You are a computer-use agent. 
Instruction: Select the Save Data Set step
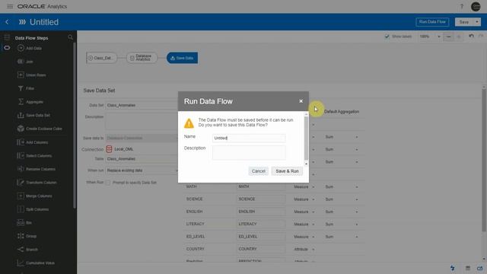33,115
